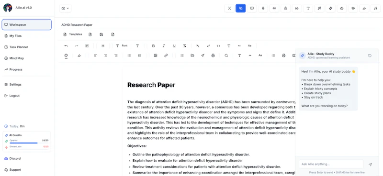Insert a hyperlink with link icon
The image size is (383, 176).
(x=166, y=55)
